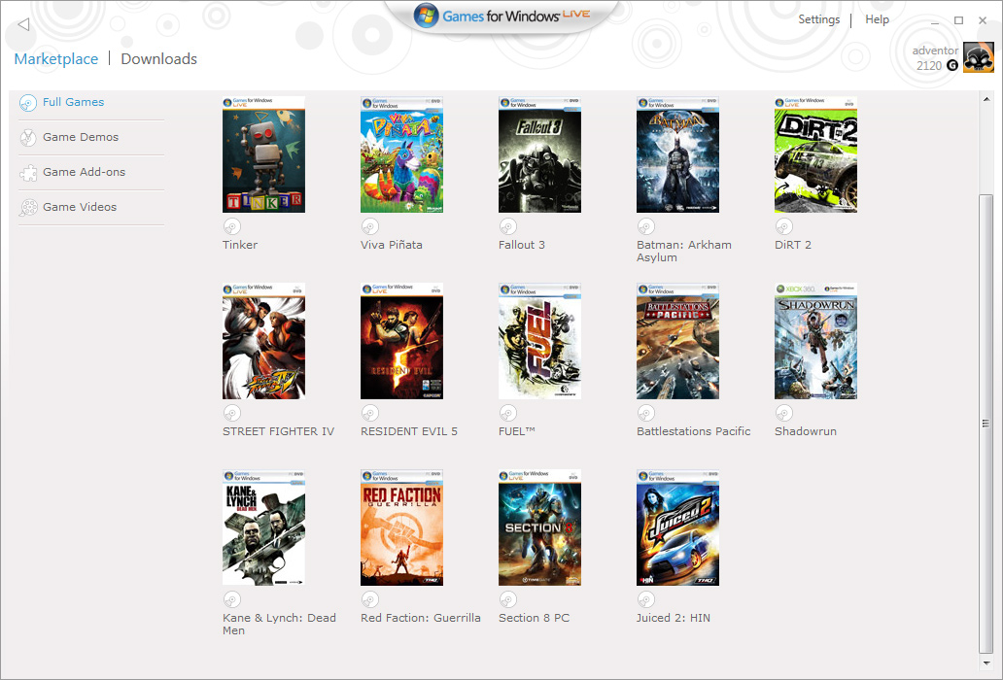Click the vertical scrollbar thumb

click(986, 423)
